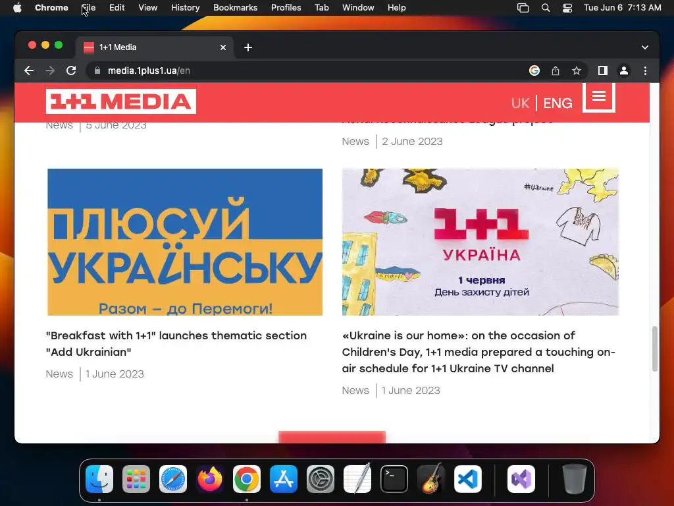Open App Store from the Dock
This screenshot has width=674, height=506.
(284, 479)
